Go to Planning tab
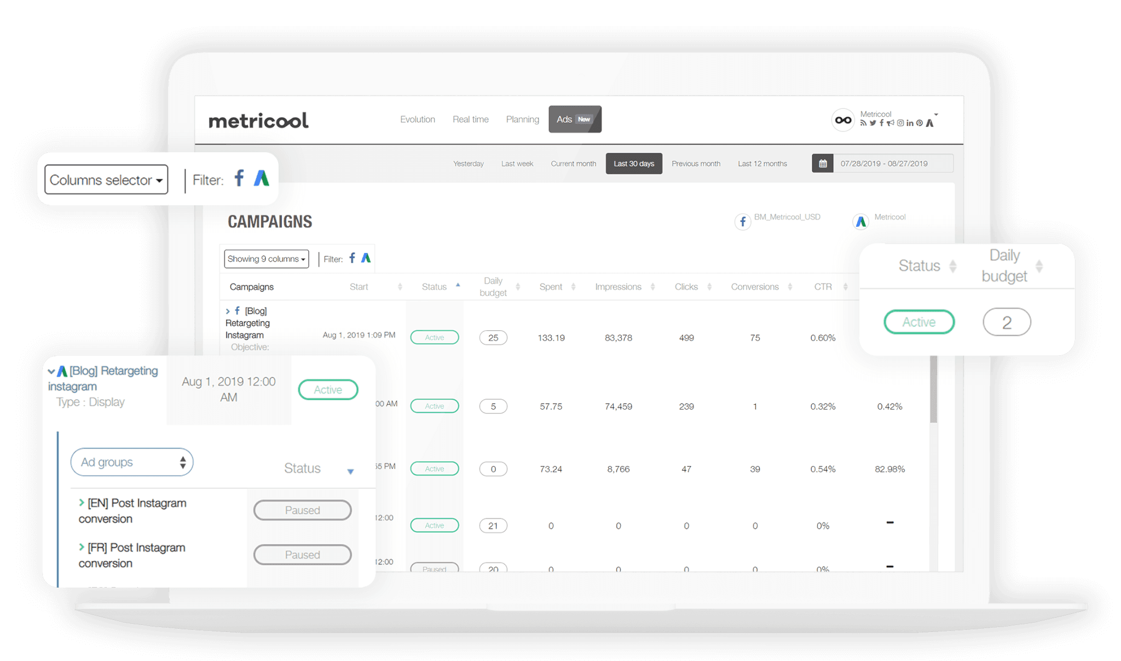Viewport: 1121px width, 661px height. click(x=523, y=119)
